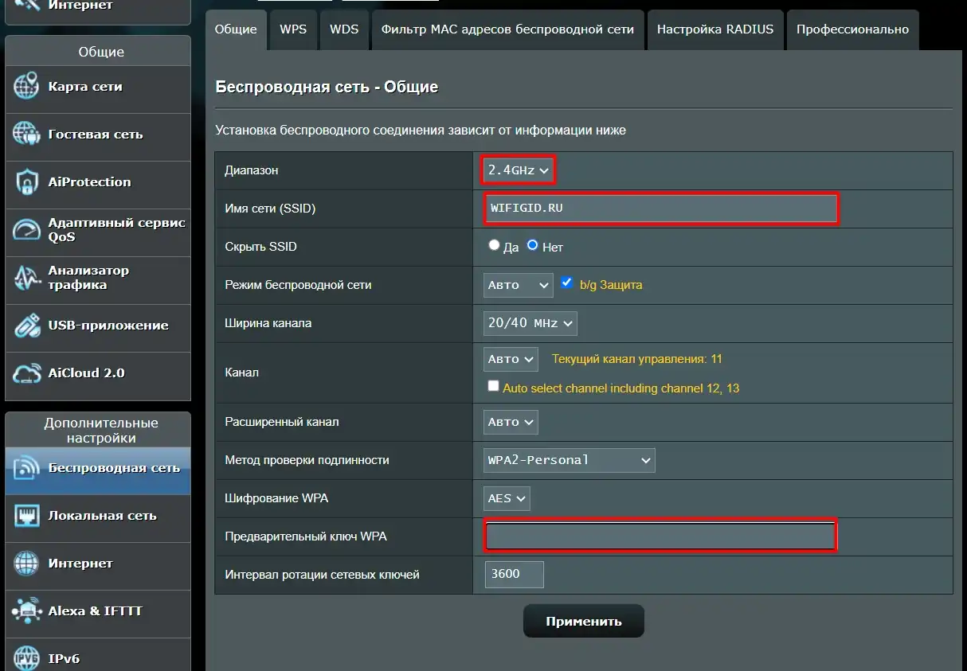This screenshot has height=671, width=967.
Task: Click the Traffic Analyzer icon
Action: [x=26, y=278]
